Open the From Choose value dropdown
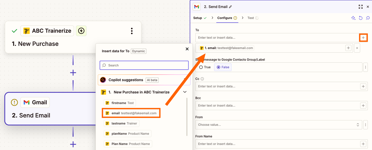Image resolution: width=372 pixels, height=150 pixels. (x=279, y=125)
